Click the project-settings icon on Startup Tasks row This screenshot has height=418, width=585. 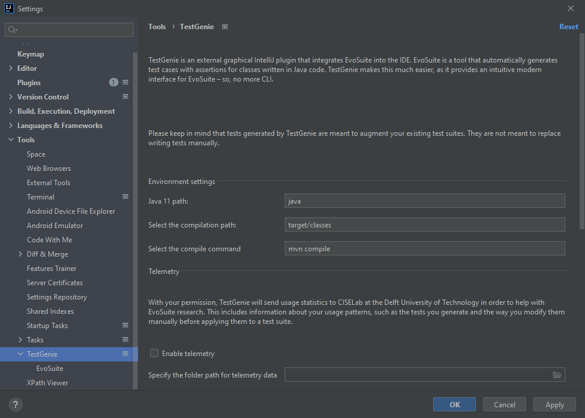[125, 325]
